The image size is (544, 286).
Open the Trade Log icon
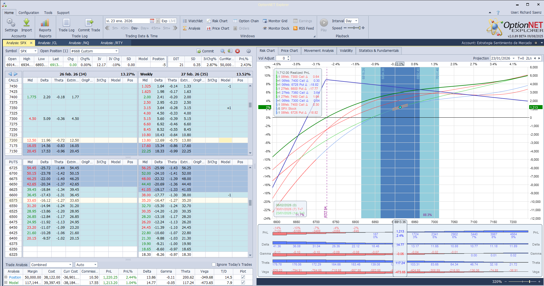click(x=66, y=23)
